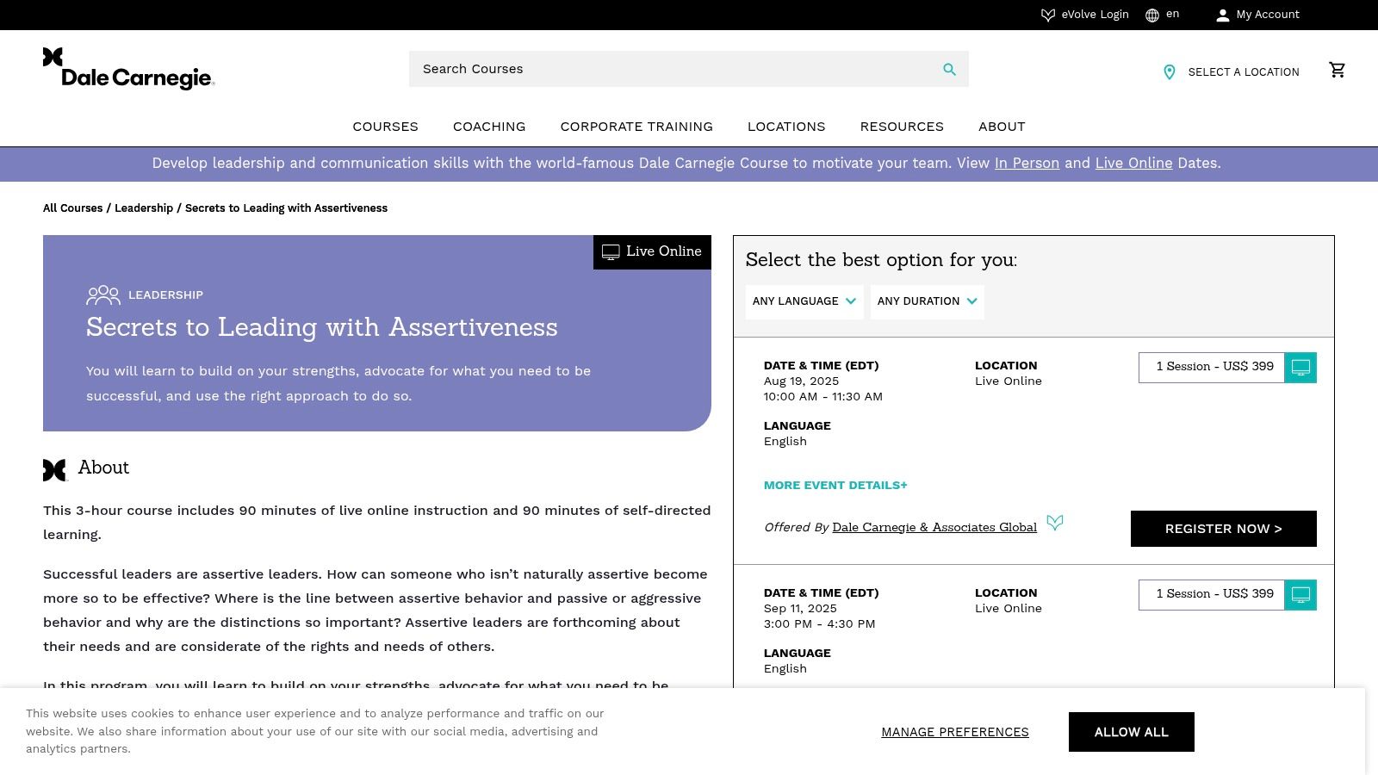Click the location pin icon
Viewport: 1378px width, 775px height.
pos(1169,72)
